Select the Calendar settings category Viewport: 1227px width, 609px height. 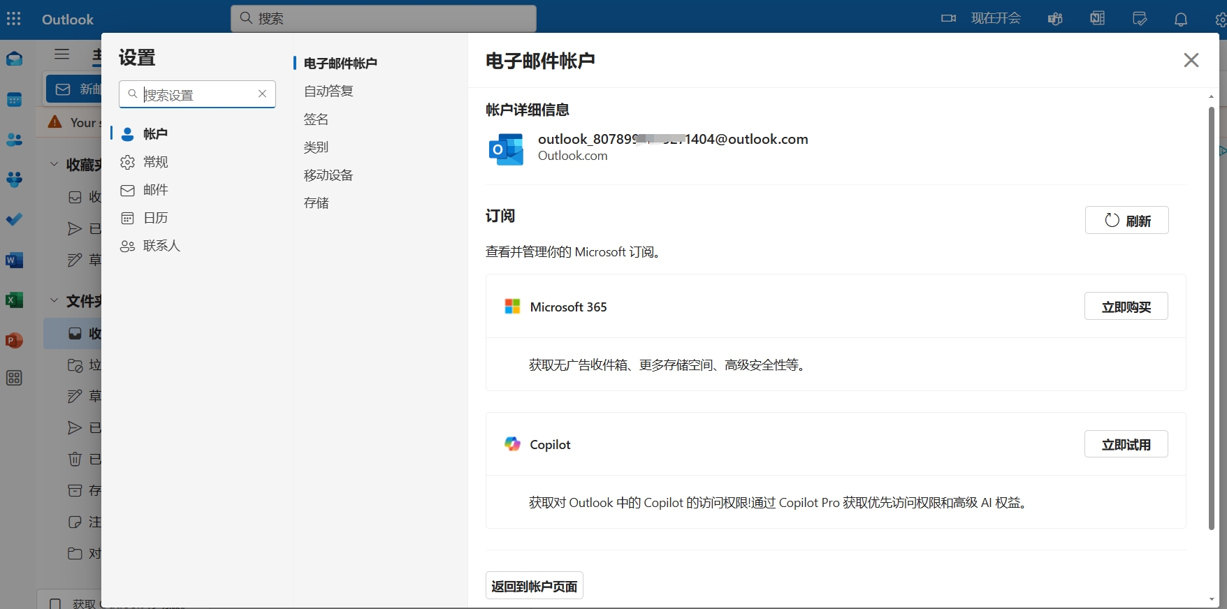tap(155, 218)
